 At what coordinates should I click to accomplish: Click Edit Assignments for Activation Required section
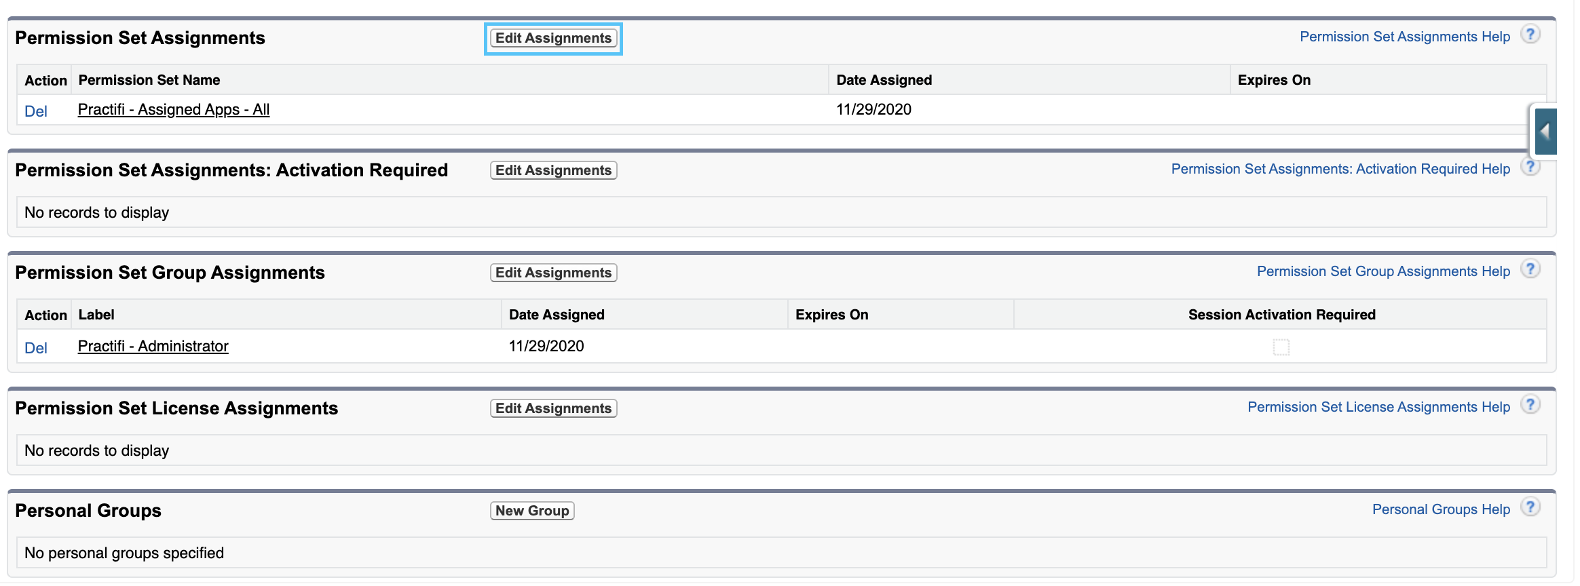[x=553, y=170]
